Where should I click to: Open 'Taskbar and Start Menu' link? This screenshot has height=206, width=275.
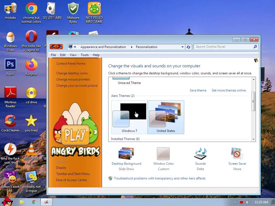[x=73, y=174]
